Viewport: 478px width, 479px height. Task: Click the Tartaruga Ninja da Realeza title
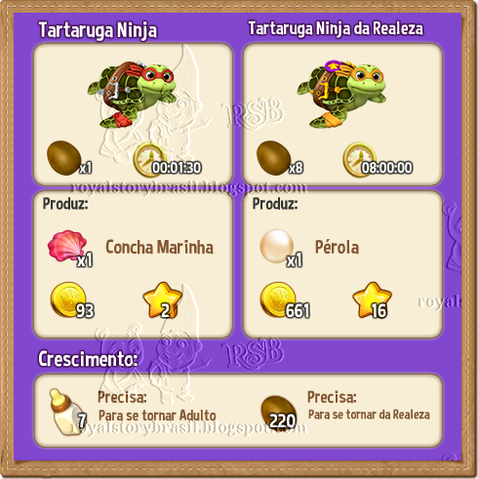[336, 28]
